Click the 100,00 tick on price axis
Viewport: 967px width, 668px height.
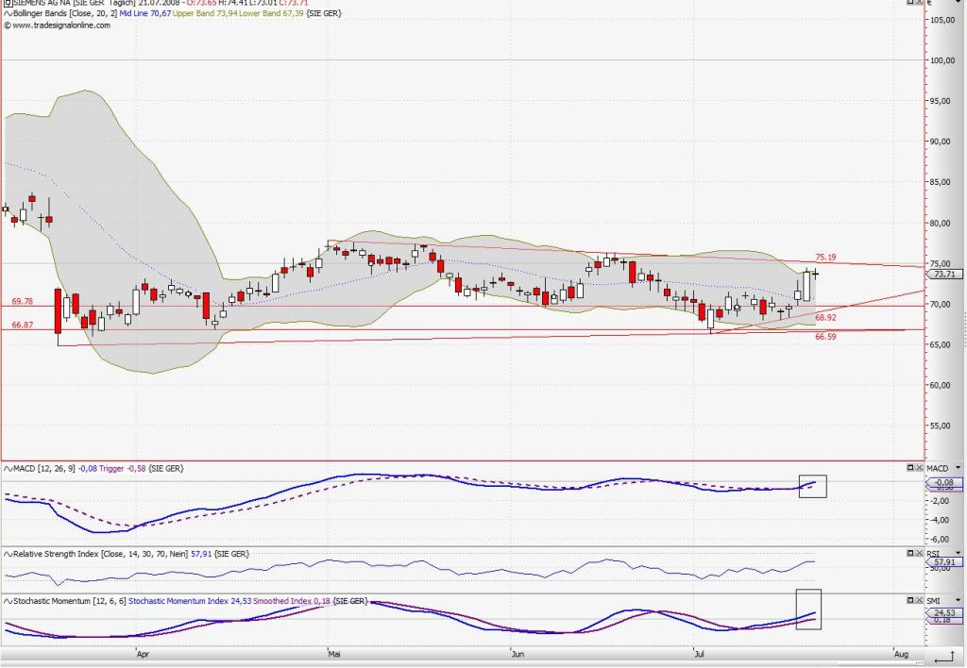942,60
